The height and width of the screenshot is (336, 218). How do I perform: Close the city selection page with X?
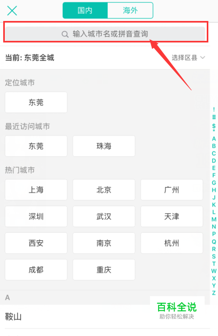pyautogui.click(x=12, y=11)
